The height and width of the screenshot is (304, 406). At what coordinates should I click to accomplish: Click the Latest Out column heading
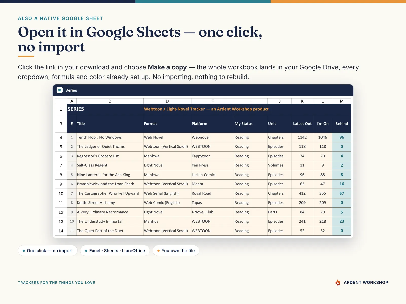302,124
